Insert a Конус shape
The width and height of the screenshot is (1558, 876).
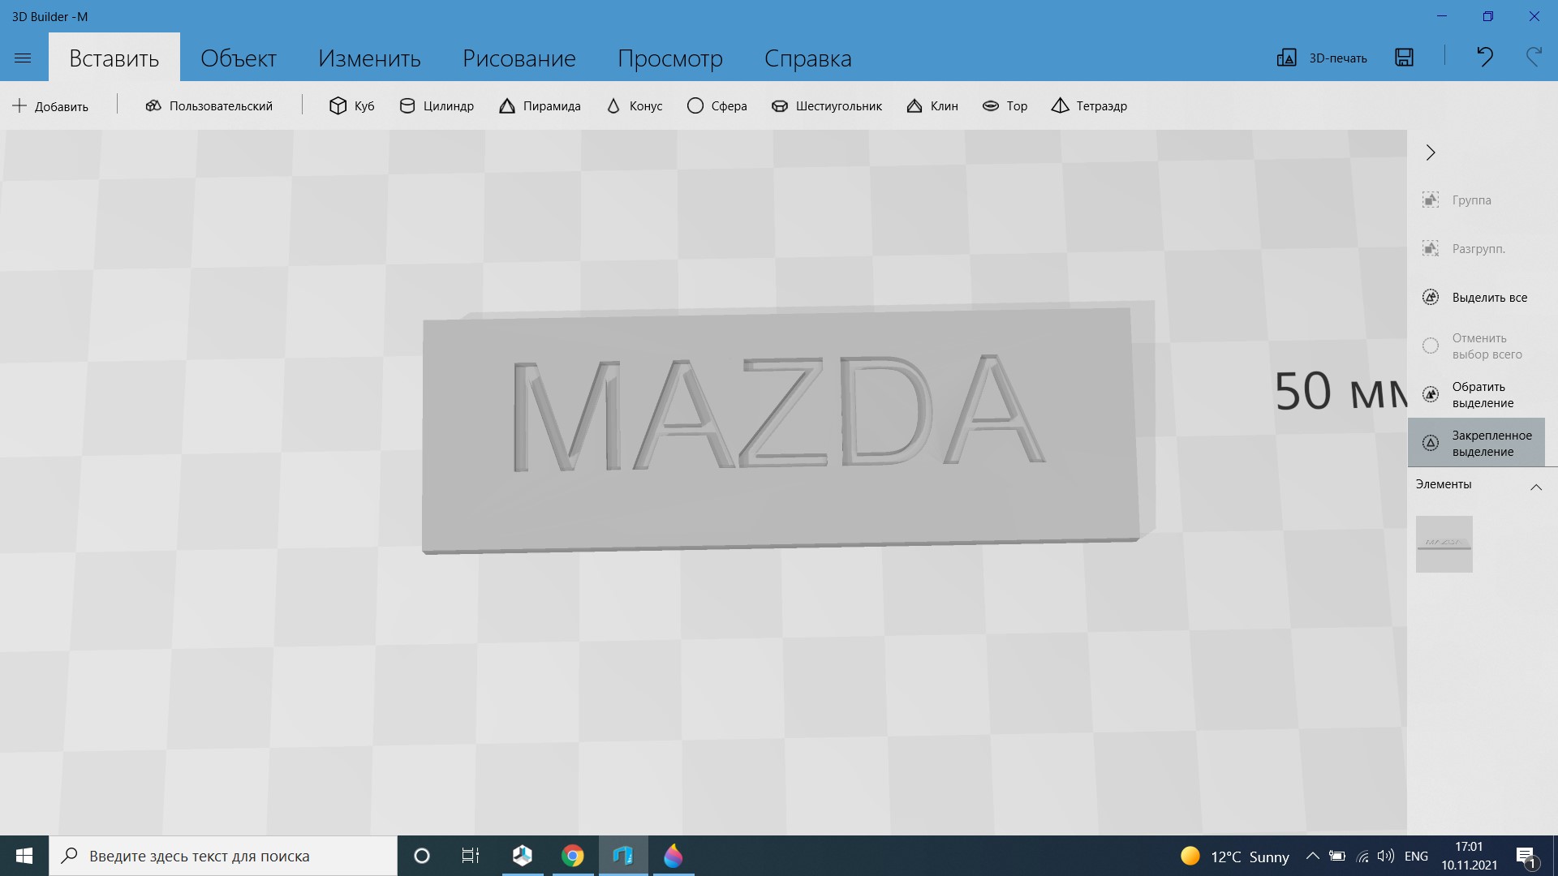click(x=634, y=106)
